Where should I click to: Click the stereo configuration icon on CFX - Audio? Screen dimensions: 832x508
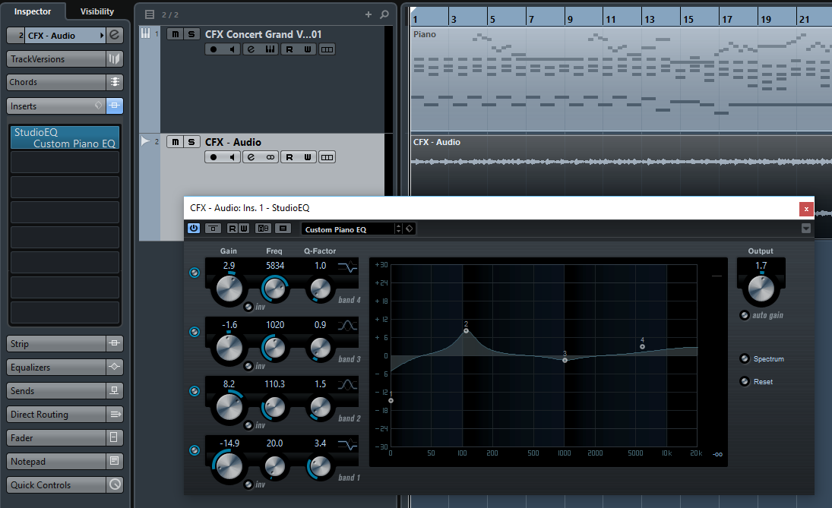(270, 157)
